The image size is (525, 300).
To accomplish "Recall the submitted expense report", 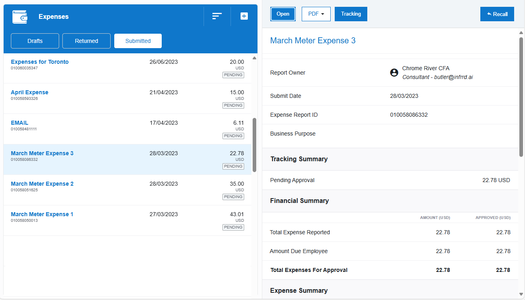I will tap(497, 14).
